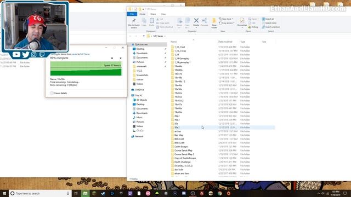Viewport: 351px width, 197px height.
Task: Switch to the Home ribbon tab
Action: [x=143, y=14]
